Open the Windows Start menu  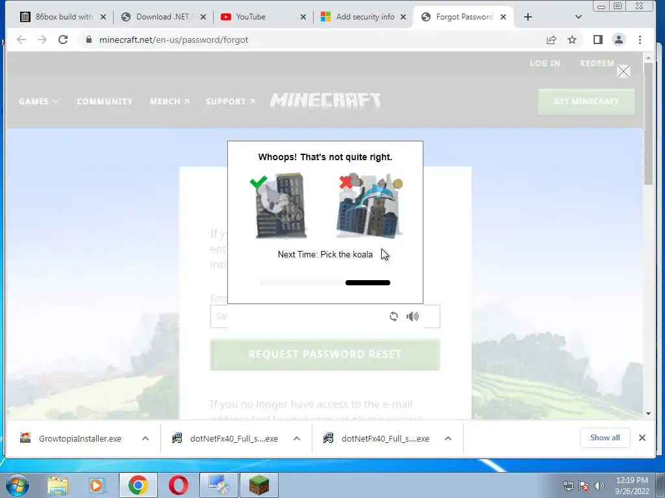click(x=18, y=485)
